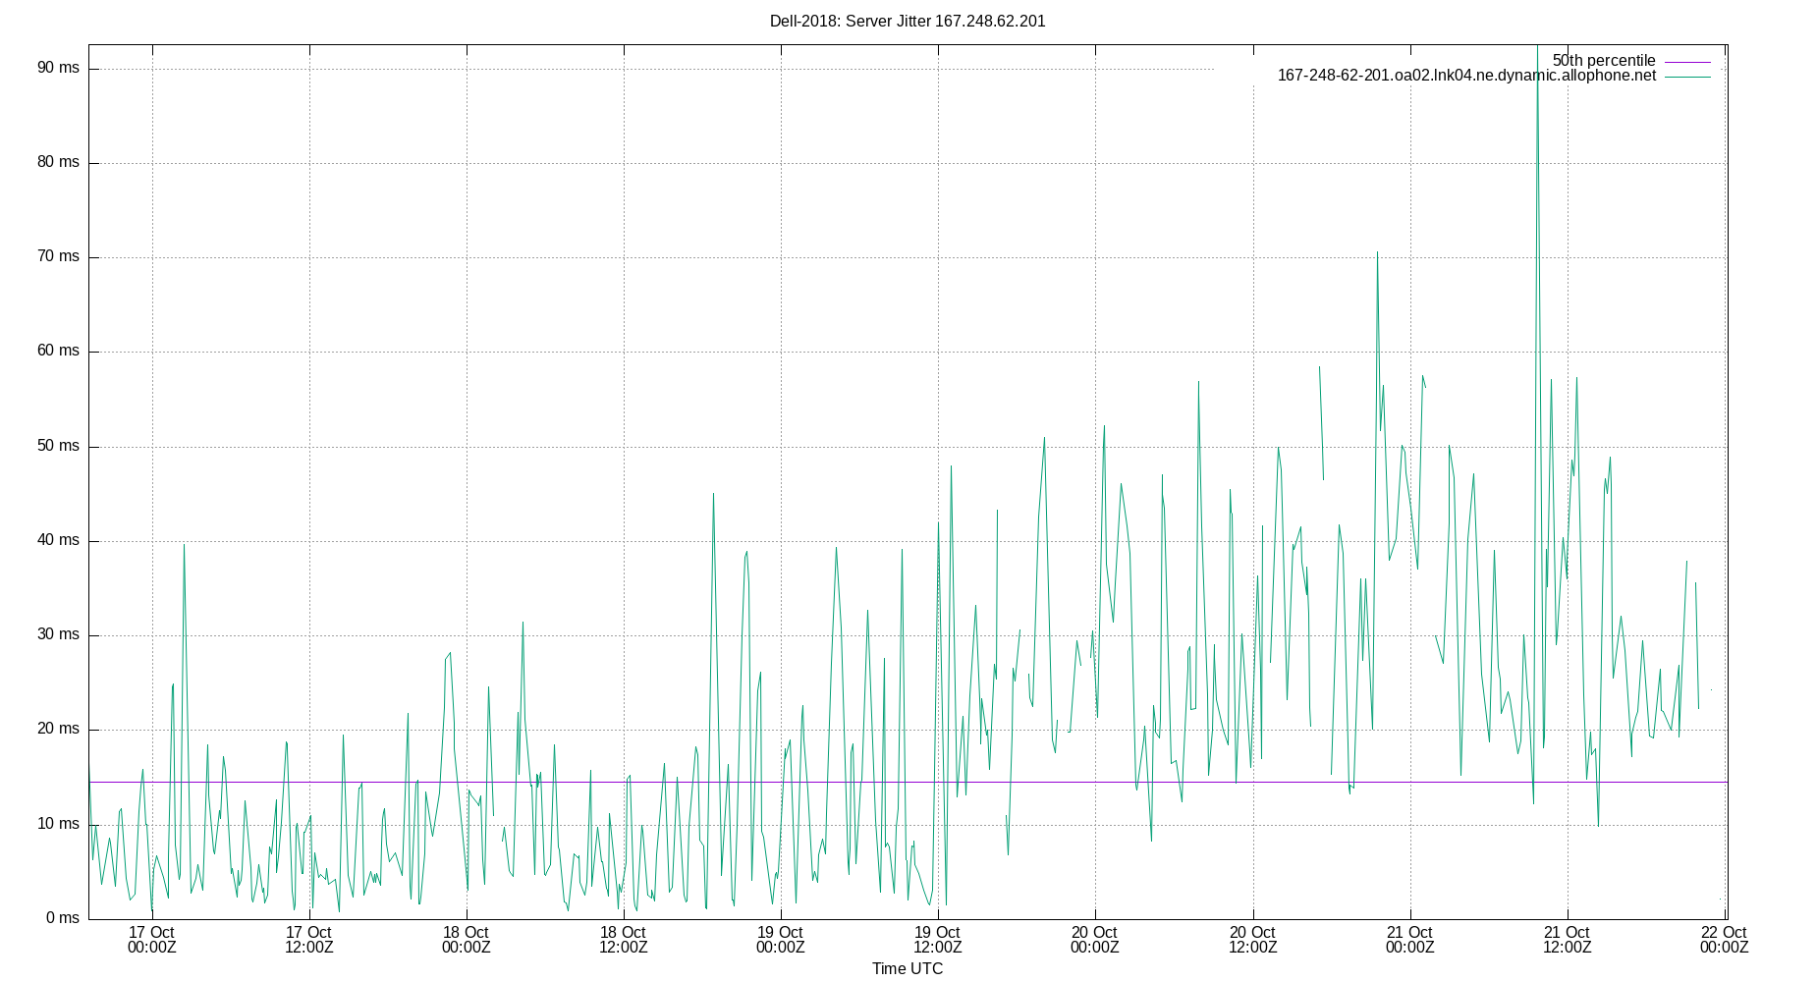
Task: Click the '40 ms' y-axis label
Action: point(58,540)
